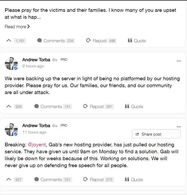Click Andrew Torba's avatar on 9 hours ago post
This screenshot has height=195, width=187.
[x=11, y=64]
